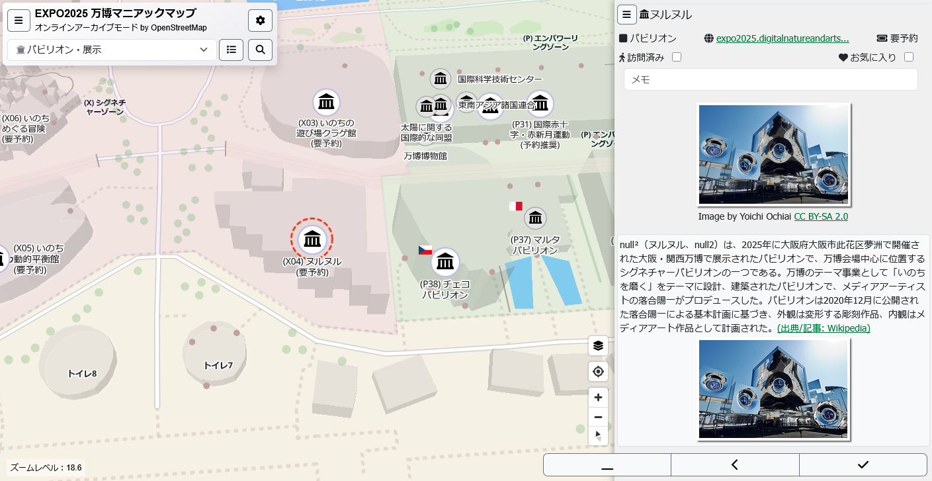Open the 出典/記事: Wikipedia link
932x481 pixels.
coord(824,328)
